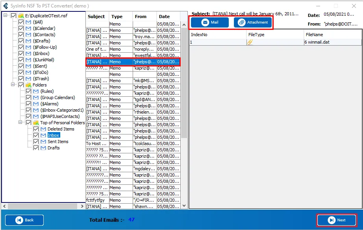Uncheck the Sent Items checkbox

pos(36,142)
